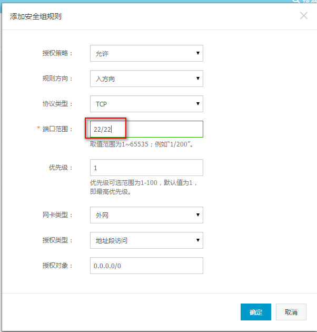Expand the 网卡类型 dropdown showing 外网
Viewport: 317px width, 332px height.
[x=146, y=215]
